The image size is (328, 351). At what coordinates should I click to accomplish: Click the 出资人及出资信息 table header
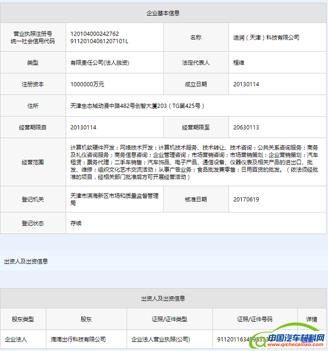[x=163, y=298]
